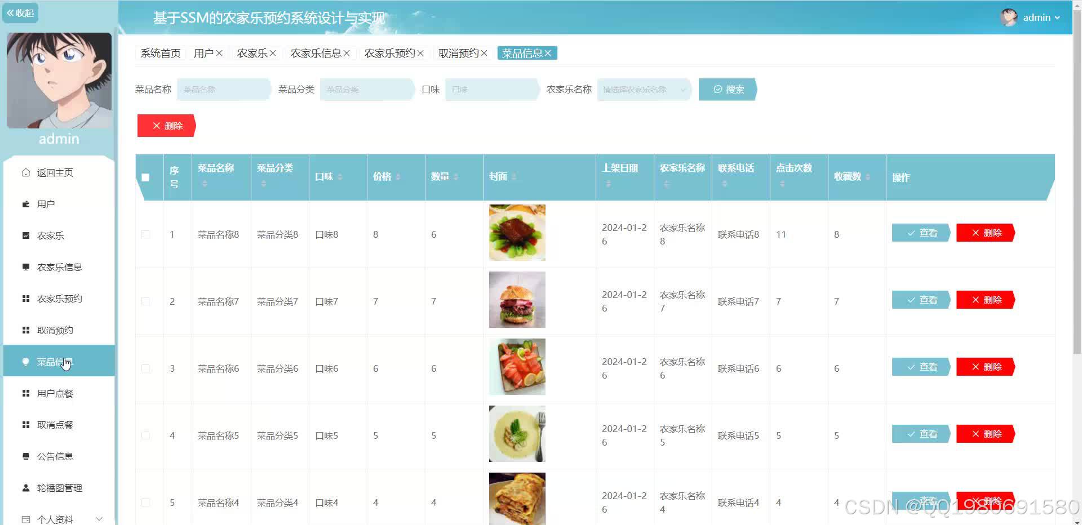Sort by the 联系电话 column arrows
Screen dimensions: 1082x525
(x=724, y=184)
